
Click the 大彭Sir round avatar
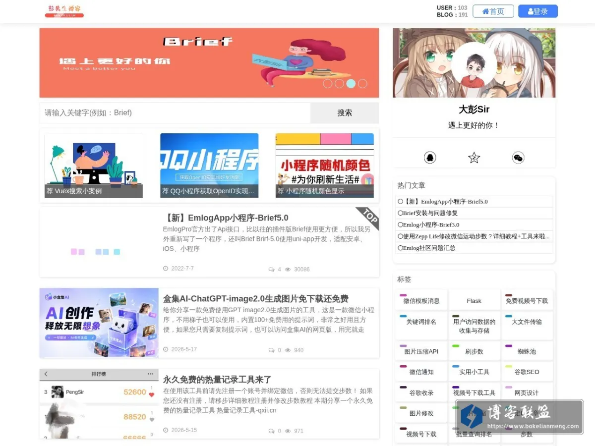(474, 65)
